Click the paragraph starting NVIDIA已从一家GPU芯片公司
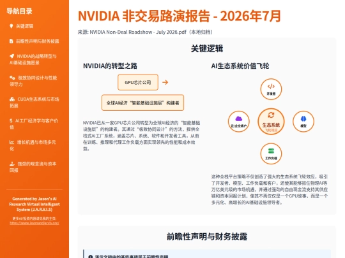Image resolution: width=345 pixels, height=258 pixels. [141, 136]
